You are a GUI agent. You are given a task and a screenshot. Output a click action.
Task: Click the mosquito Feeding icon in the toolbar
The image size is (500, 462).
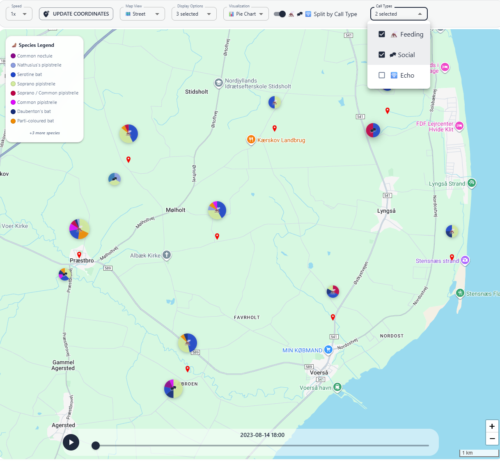pyautogui.click(x=291, y=14)
